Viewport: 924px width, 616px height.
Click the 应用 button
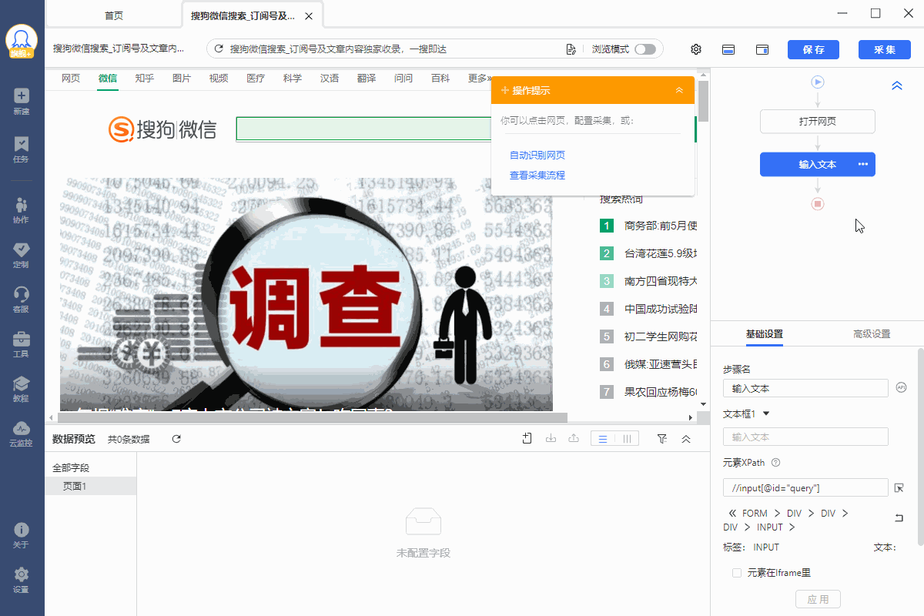pyautogui.click(x=818, y=599)
